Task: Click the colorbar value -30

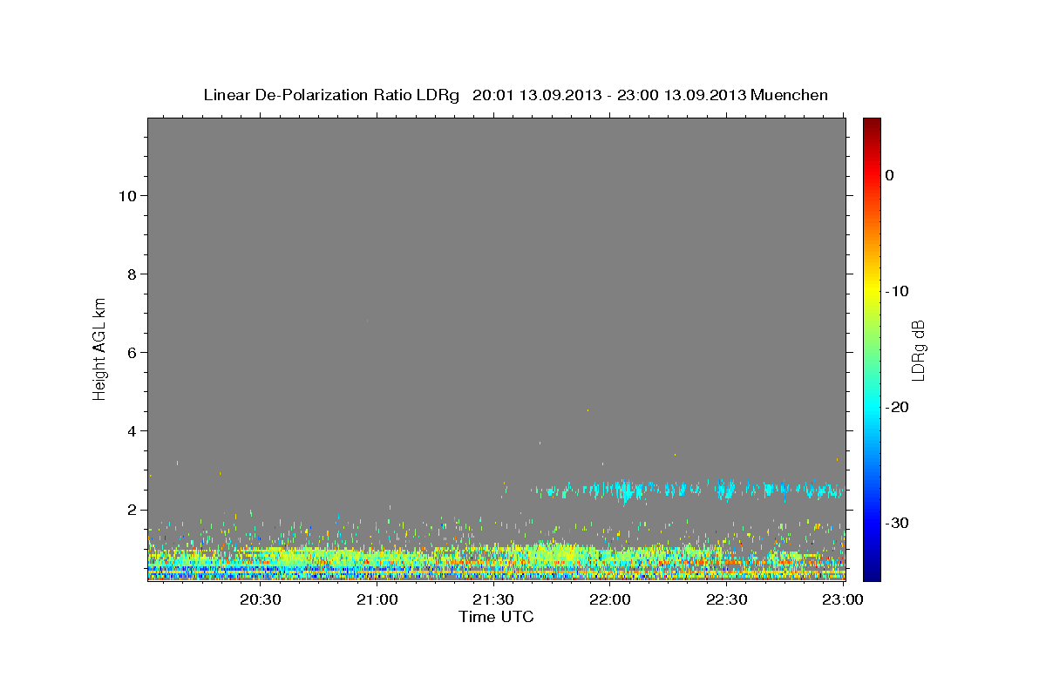Action: (x=898, y=523)
